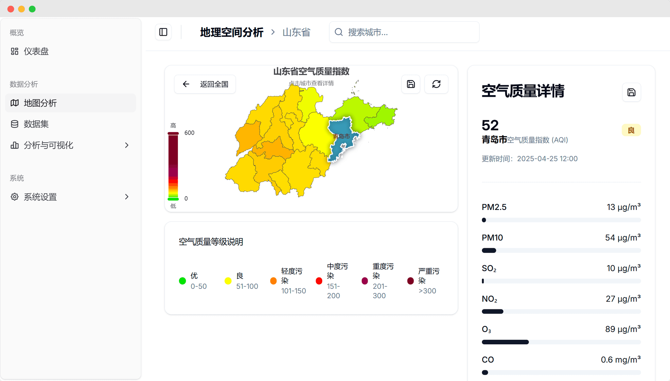Click the 山东省 breadcrumb
The height and width of the screenshot is (381, 670).
tap(296, 32)
